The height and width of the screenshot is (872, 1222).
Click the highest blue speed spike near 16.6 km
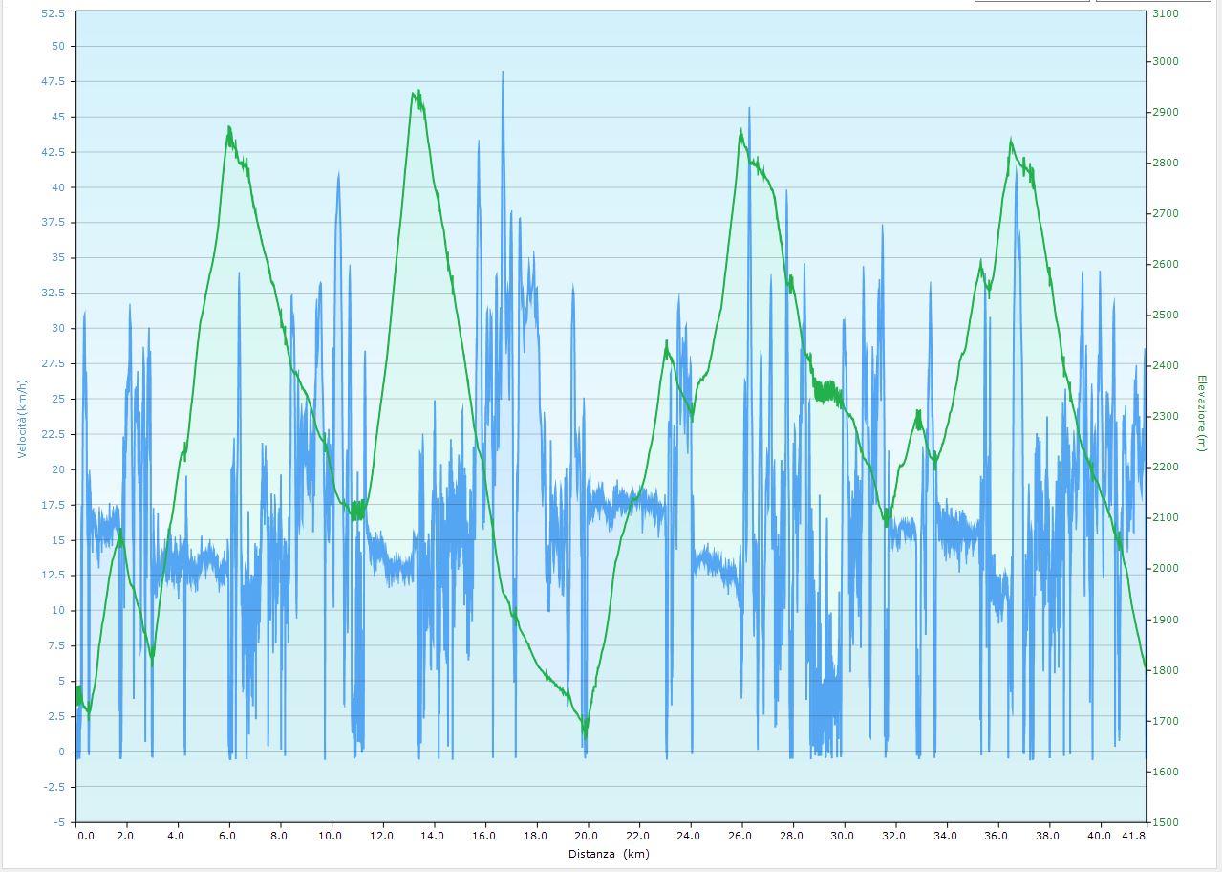pos(503,73)
